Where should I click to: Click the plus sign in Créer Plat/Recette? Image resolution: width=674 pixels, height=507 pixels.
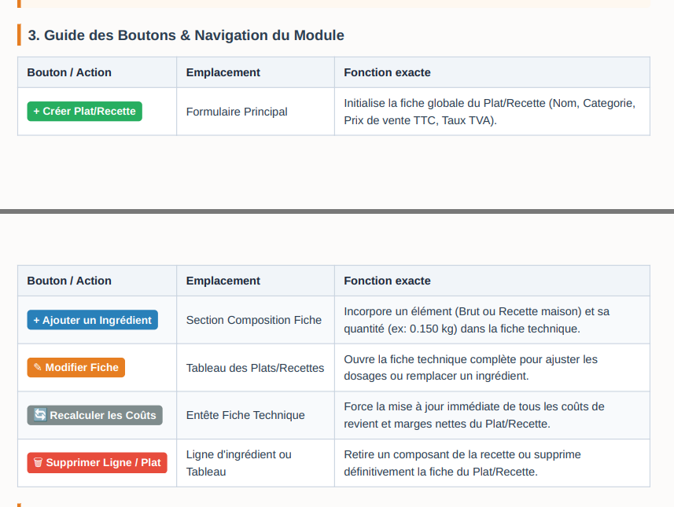(x=36, y=112)
